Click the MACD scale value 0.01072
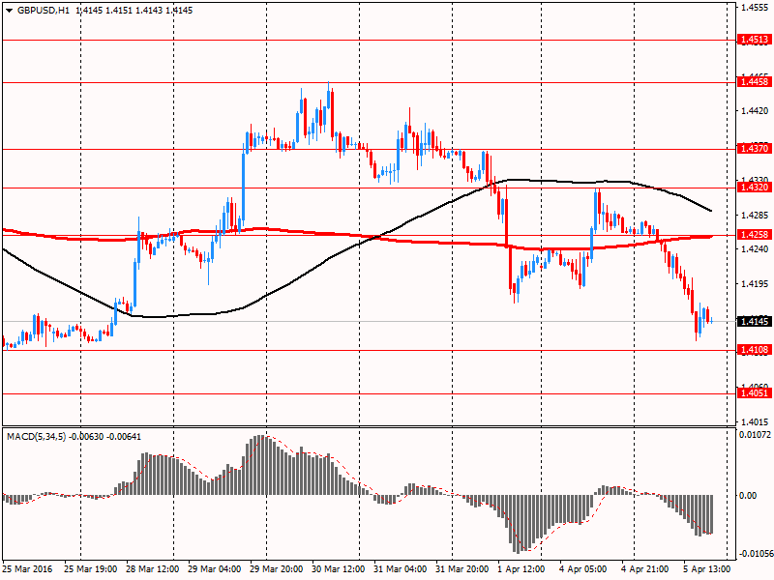 (x=755, y=435)
